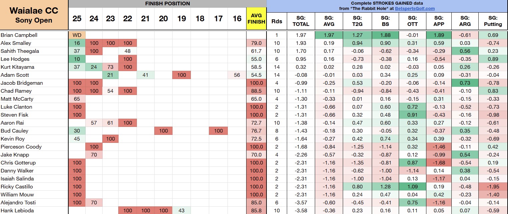Click the SG: Putting column header
Screen dimensions: 508x214
493,21
